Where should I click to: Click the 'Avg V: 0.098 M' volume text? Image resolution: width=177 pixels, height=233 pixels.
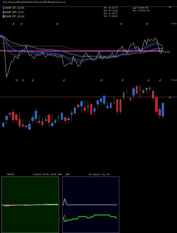[140, 7]
